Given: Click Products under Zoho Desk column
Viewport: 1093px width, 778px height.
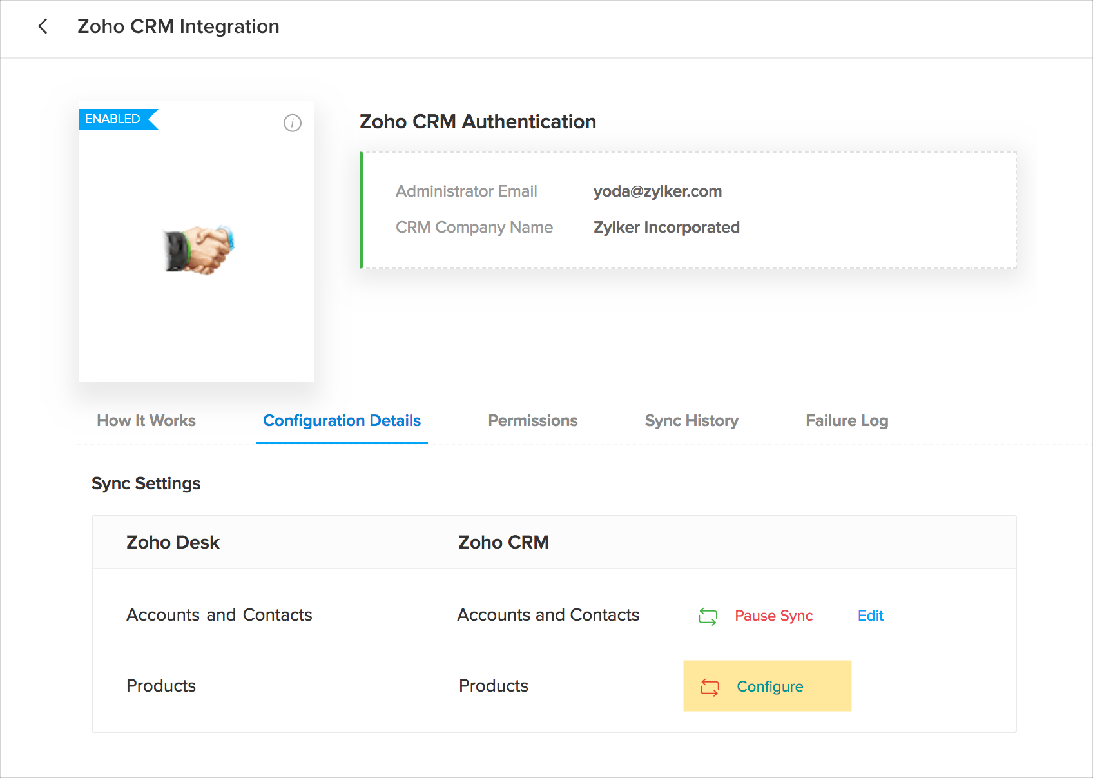Looking at the screenshot, I should [x=161, y=686].
